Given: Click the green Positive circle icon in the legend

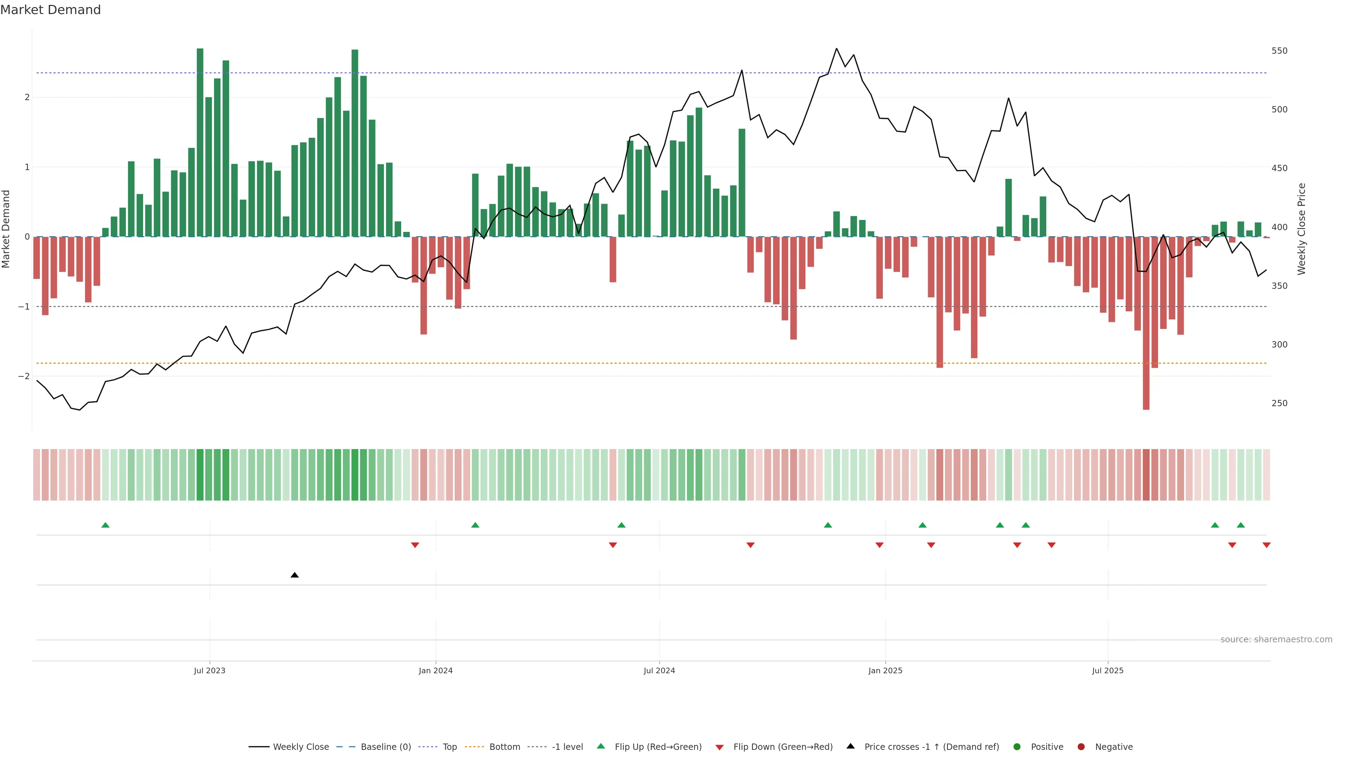Looking at the screenshot, I should (1017, 747).
